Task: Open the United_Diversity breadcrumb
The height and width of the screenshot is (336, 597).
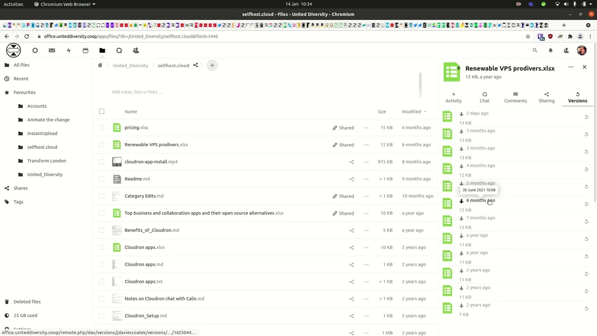Action: (130, 65)
